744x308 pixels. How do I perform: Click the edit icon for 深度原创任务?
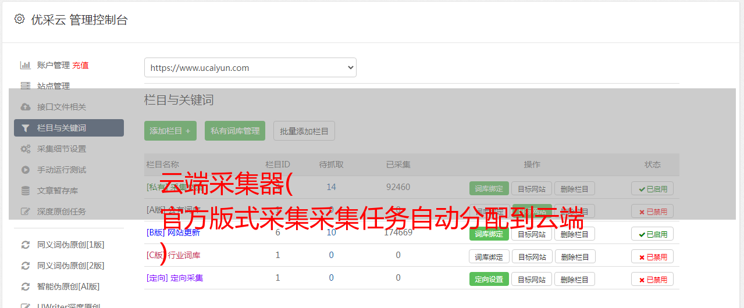tap(25, 212)
